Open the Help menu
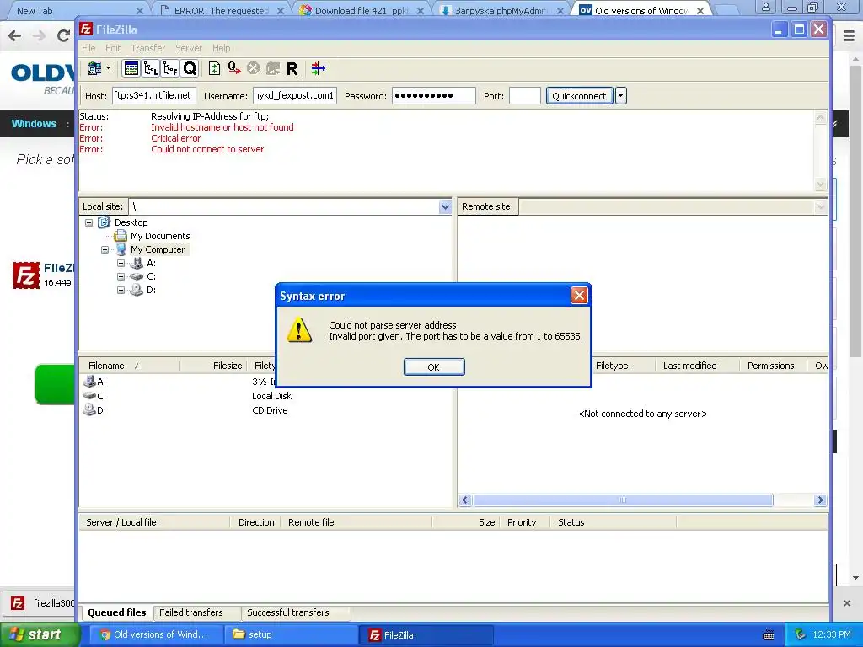This screenshot has width=863, height=647. coord(222,48)
